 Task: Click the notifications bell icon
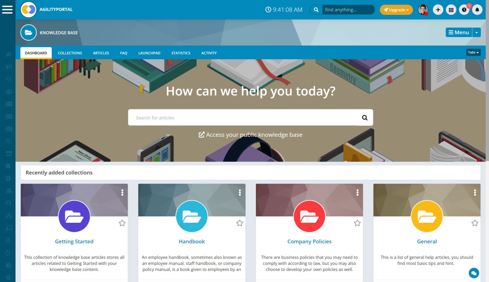tap(477, 10)
